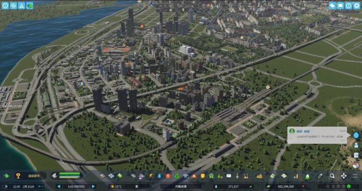Toggle the green notification indicator dot
Image resolution: width=362 pixels, height=191 pixels.
tap(349, 186)
